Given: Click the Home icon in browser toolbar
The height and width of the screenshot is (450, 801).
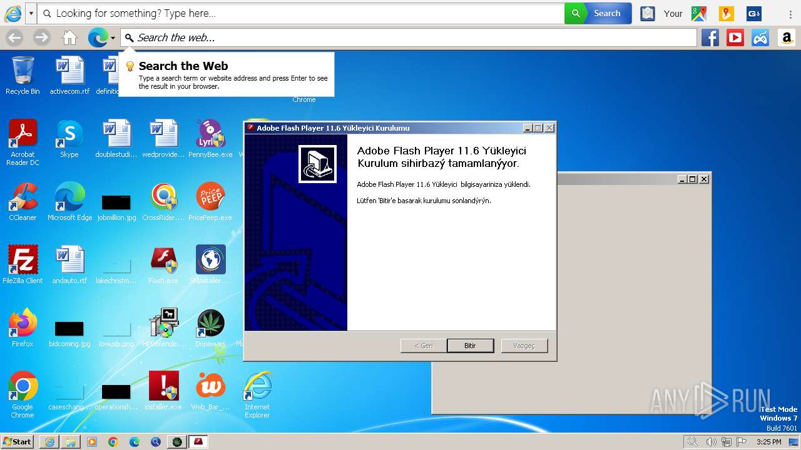Looking at the screenshot, I should tap(69, 37).
